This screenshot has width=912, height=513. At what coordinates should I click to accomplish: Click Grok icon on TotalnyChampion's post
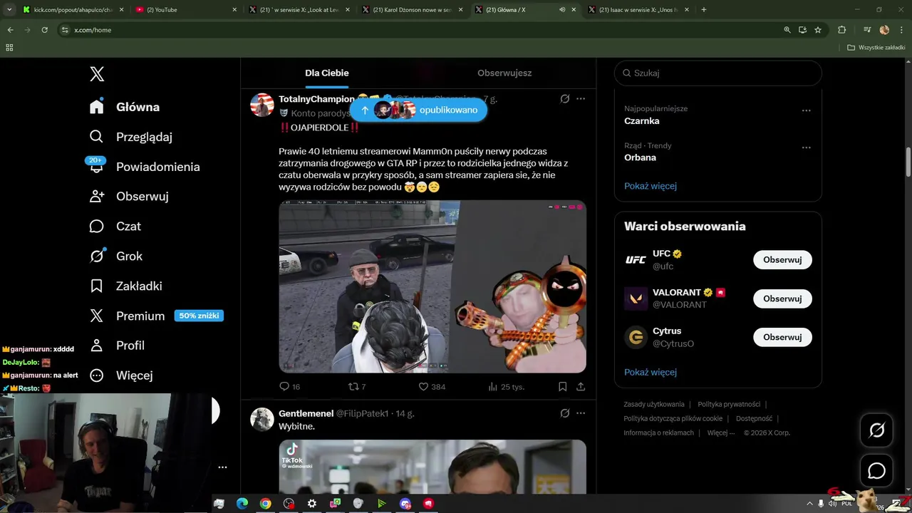click(565, 99)
